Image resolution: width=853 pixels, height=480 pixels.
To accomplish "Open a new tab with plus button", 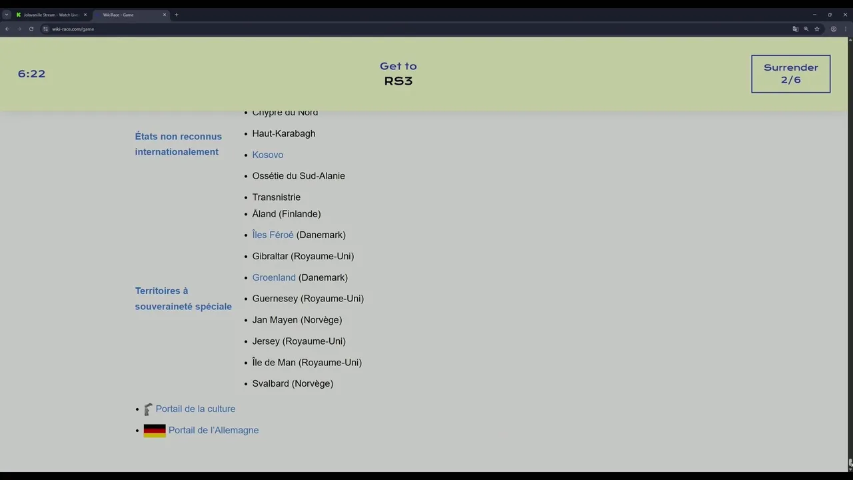I will click(177, 15).
